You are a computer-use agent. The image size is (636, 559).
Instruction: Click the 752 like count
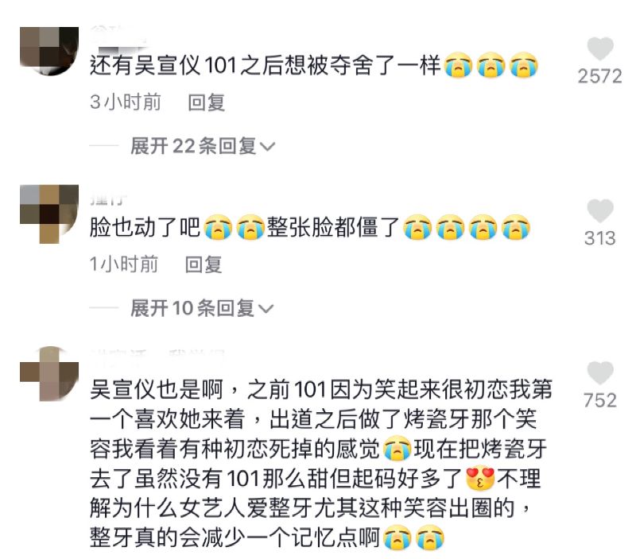600,401
